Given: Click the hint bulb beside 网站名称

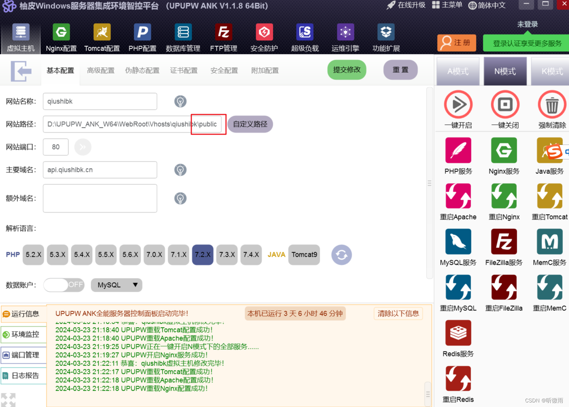Looking at the screenshot, I should coord(180,101).
